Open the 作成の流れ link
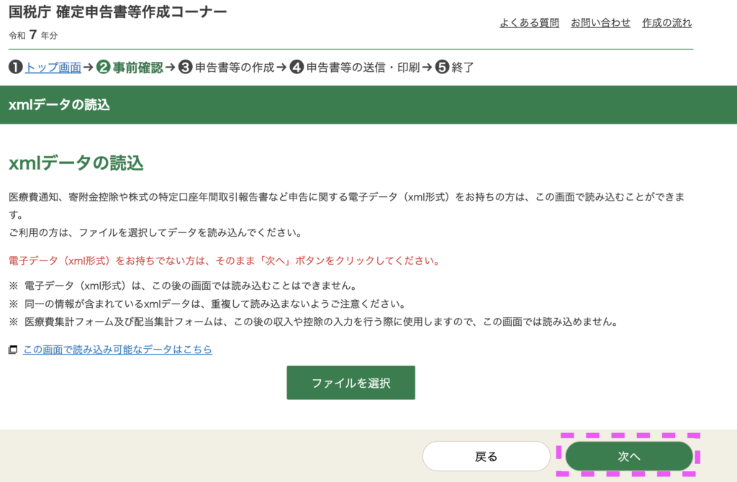This screenshot has height=482, width=737. pos(666,23)
